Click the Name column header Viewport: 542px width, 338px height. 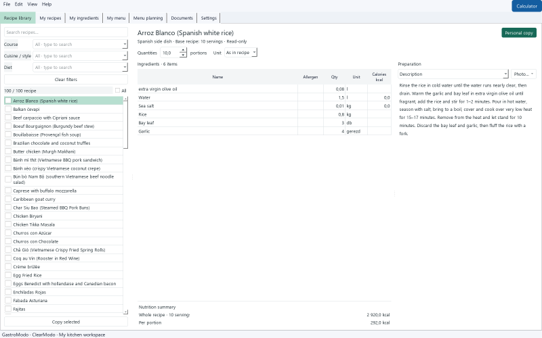[x=217, y=77]
